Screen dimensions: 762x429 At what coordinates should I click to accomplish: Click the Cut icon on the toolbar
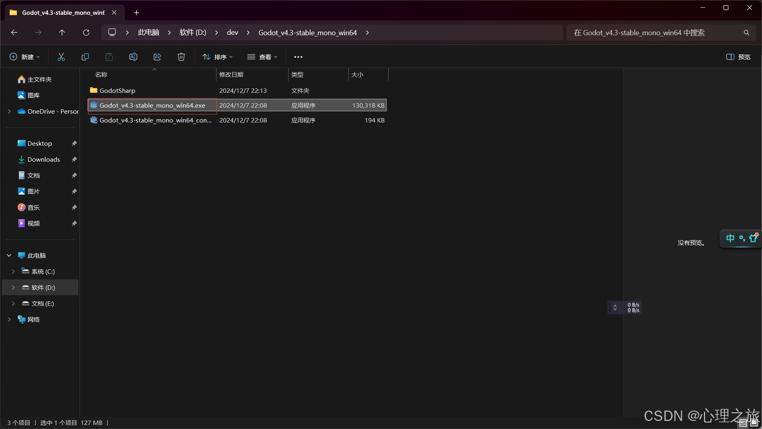point(61,57)
